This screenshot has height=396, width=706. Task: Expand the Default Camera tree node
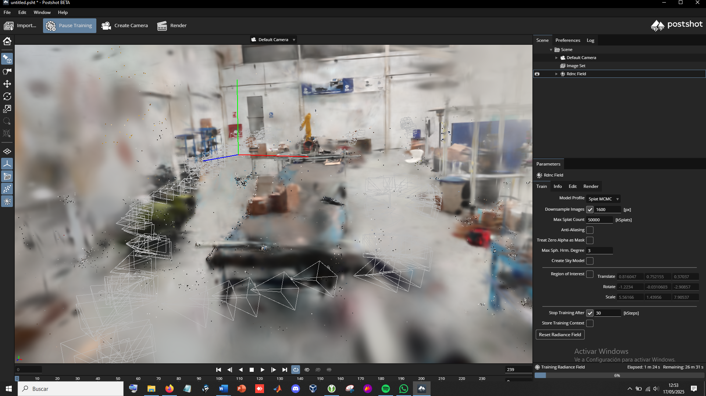tap(556, 58)
